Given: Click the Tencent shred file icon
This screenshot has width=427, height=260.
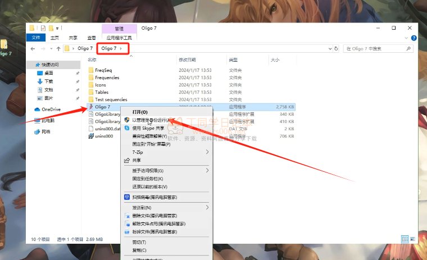Looking at the screenshot, I should coord(127,232).
